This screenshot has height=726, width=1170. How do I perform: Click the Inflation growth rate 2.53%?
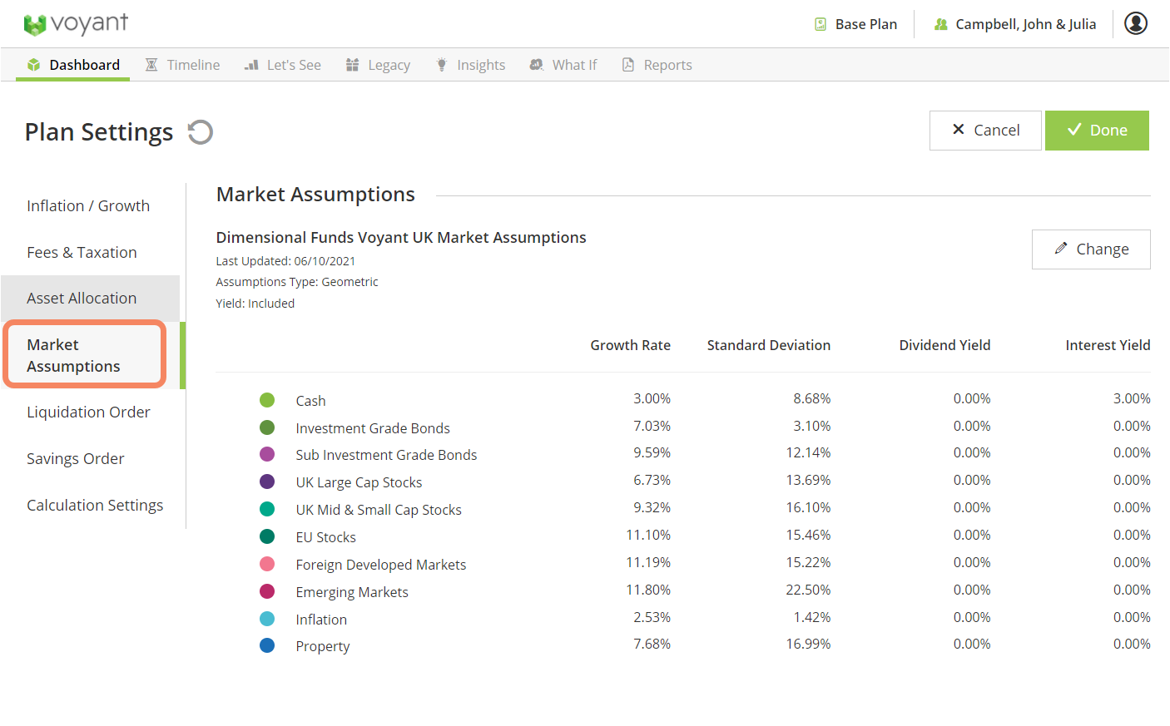(x=652, y=617)
